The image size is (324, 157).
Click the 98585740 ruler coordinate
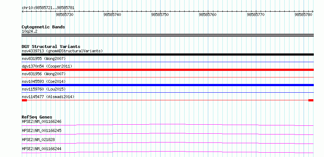[112, 15]
